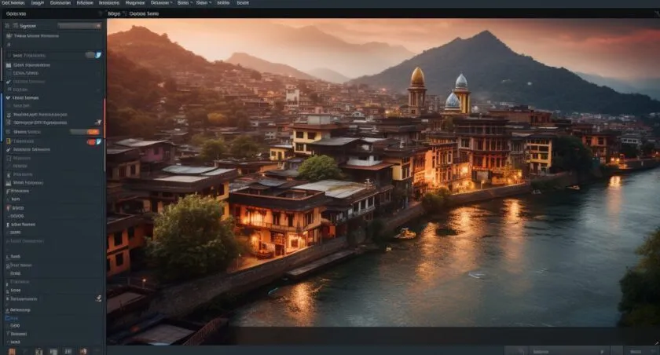Click the grid icon at panel top-left

(x=7, y=26)
